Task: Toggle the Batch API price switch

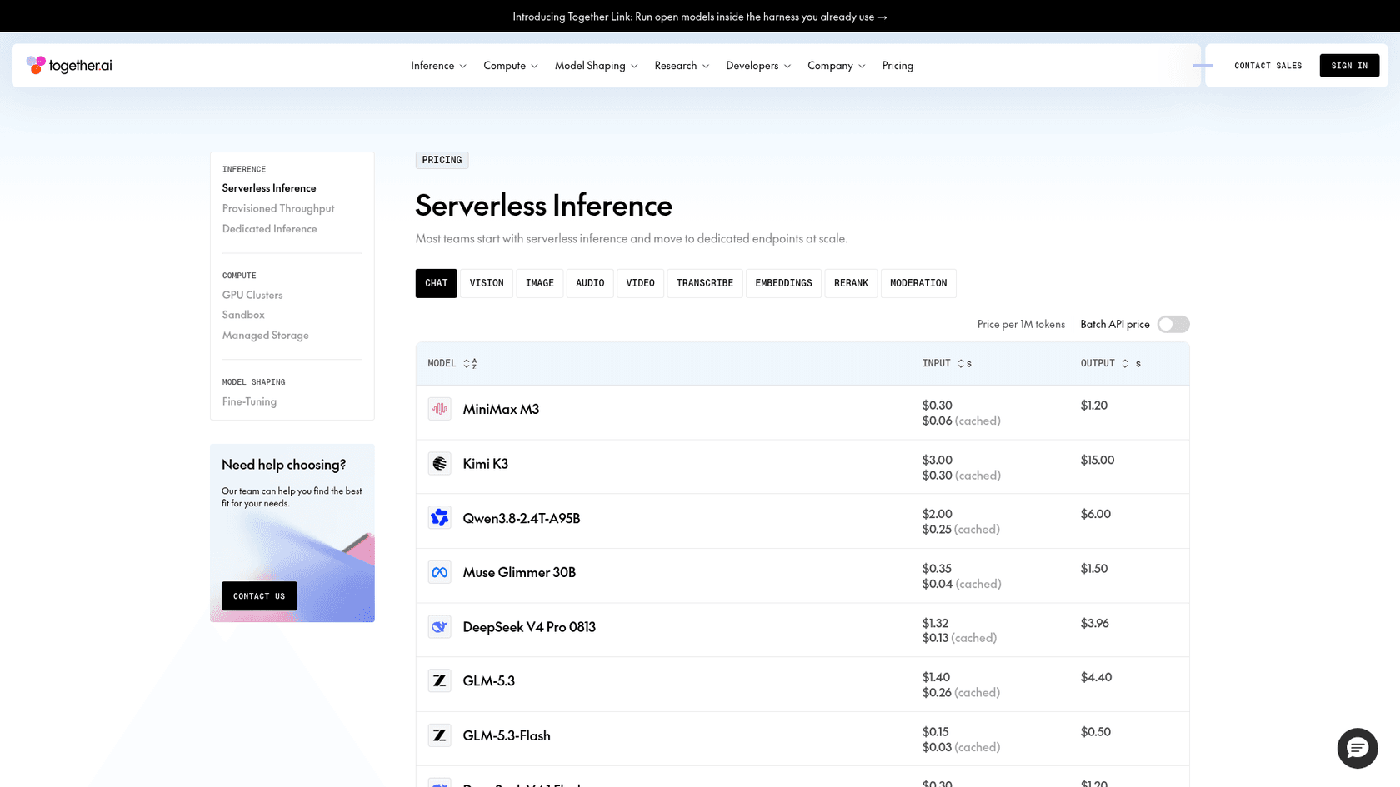Action: [x=1173, y=324]
